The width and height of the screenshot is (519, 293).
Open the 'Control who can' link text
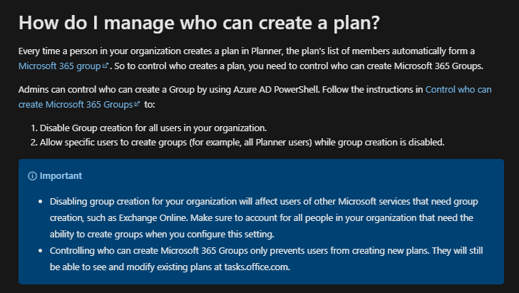click(458, 89)
